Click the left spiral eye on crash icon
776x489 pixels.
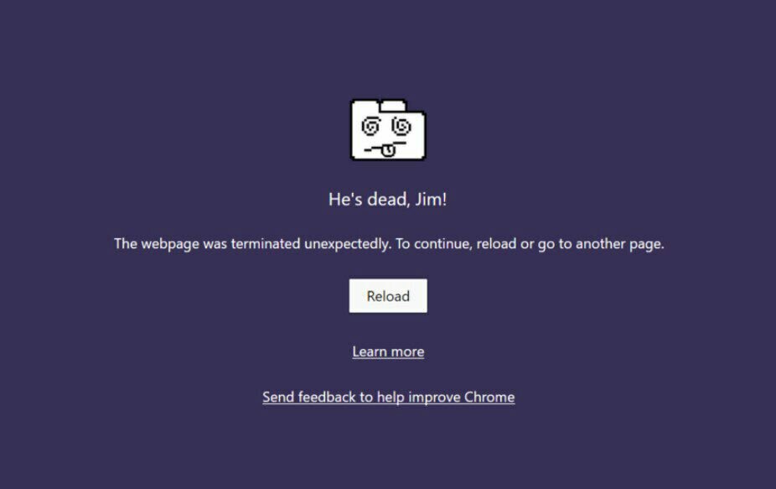370,127
